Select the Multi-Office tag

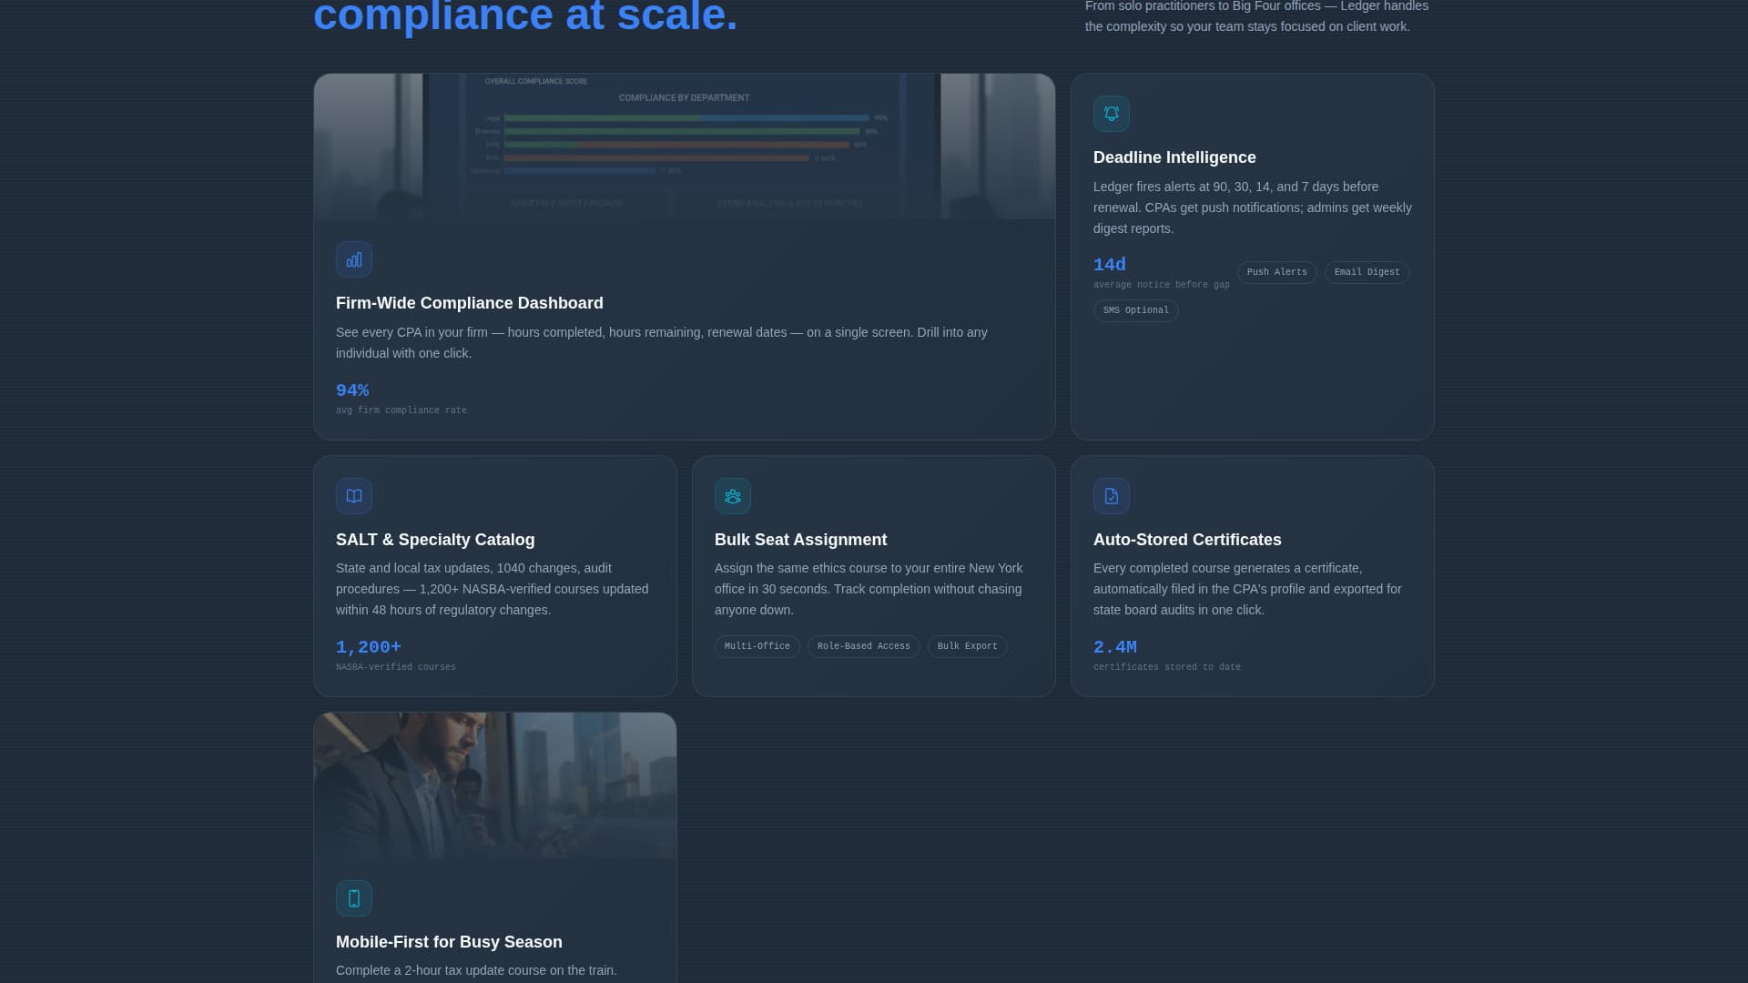(x=757, y=646)
